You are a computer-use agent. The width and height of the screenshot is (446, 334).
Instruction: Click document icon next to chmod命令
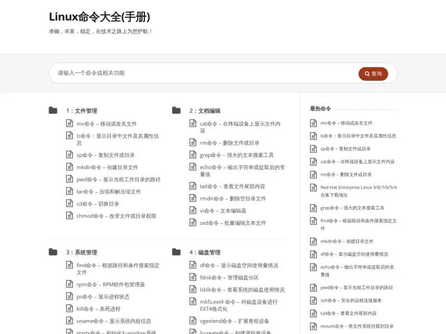[69, 215]
